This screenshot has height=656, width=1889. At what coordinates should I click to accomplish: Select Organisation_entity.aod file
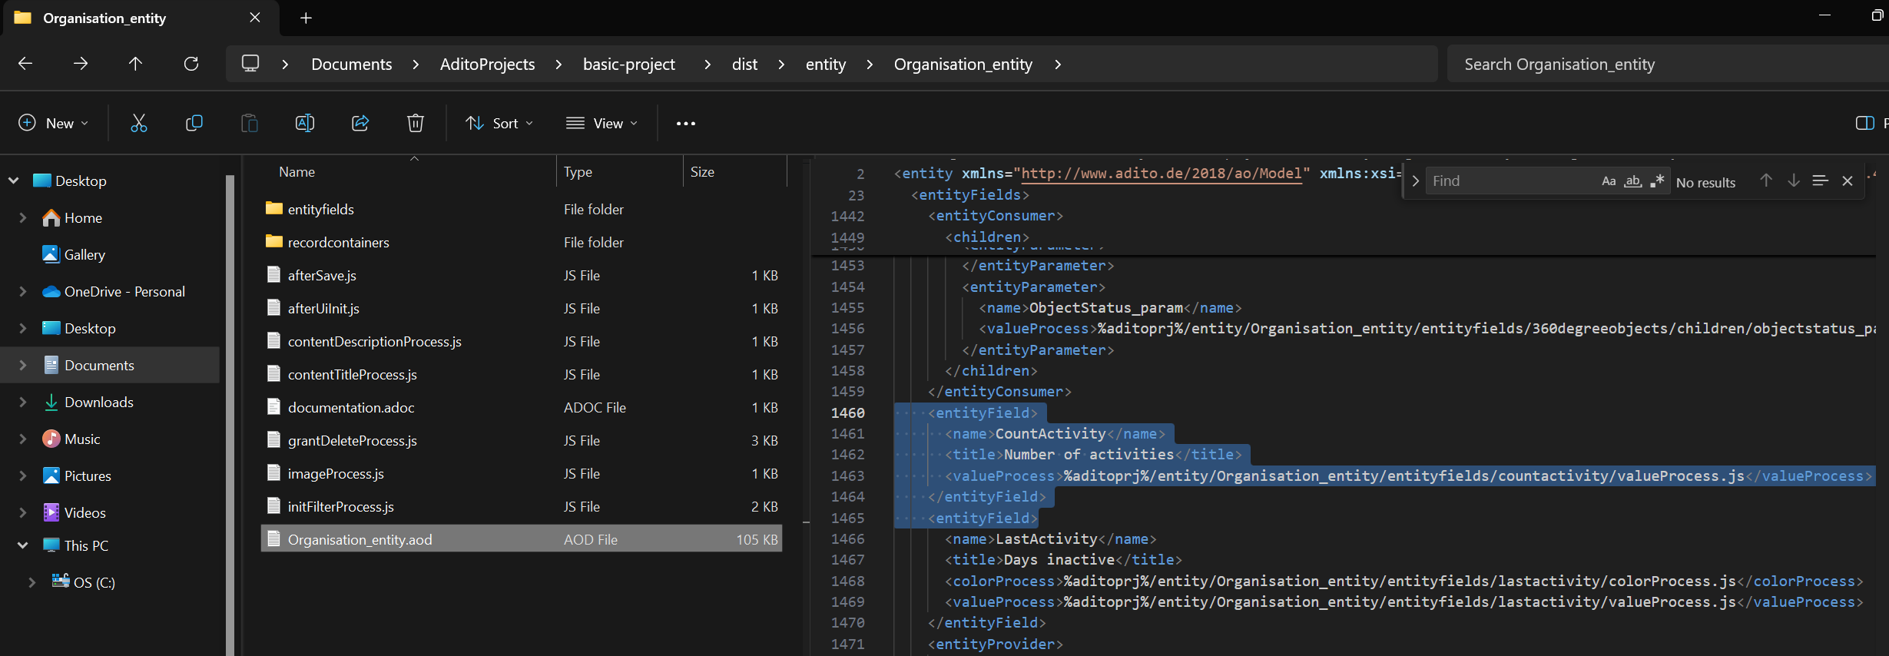(522, 539)
